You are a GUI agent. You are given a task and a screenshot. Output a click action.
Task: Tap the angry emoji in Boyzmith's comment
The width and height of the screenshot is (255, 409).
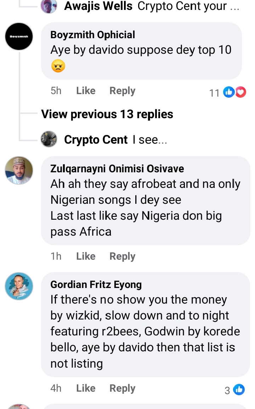58,66
